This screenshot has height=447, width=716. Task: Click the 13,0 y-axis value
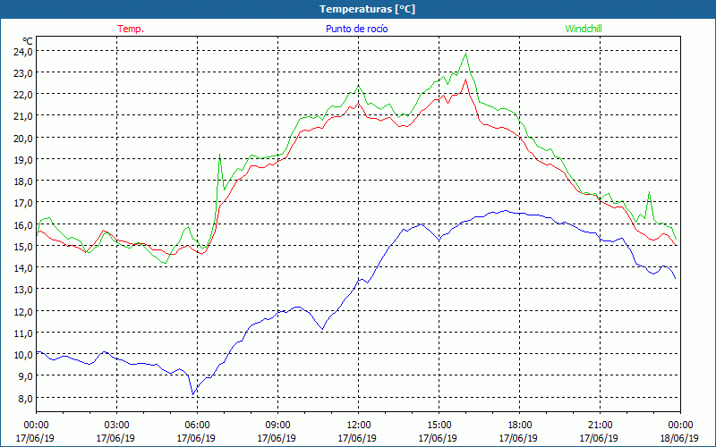click(24, 289)
